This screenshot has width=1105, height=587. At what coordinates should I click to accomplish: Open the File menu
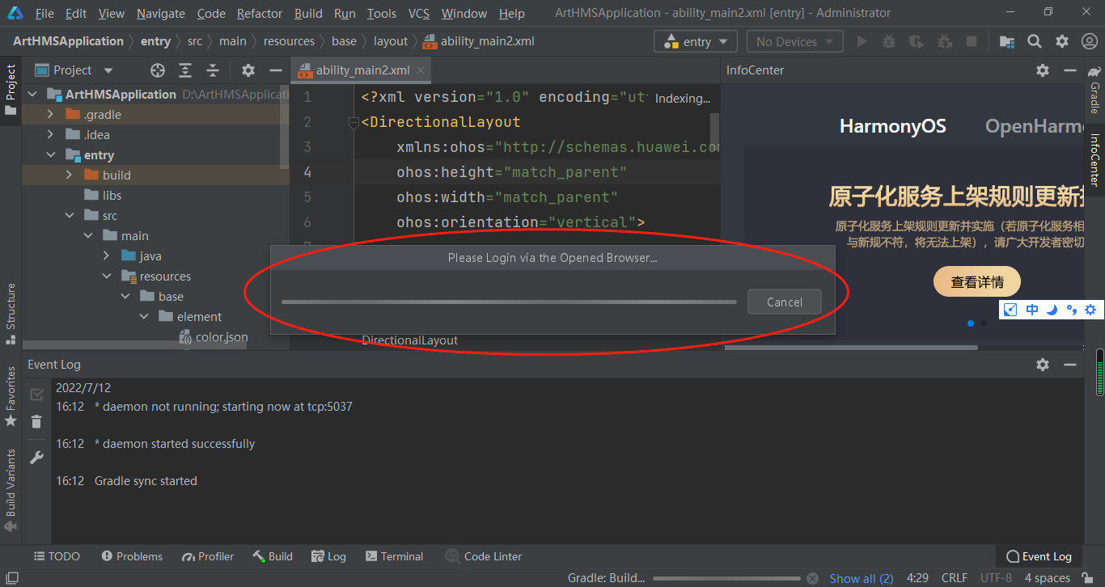point(44,14)
